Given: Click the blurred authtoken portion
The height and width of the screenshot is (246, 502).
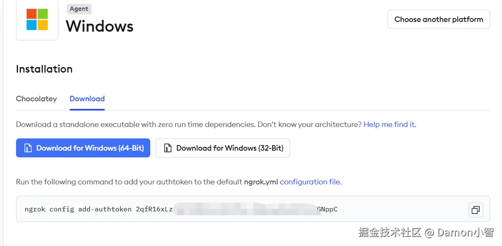Looking at the screenshot, I should point(245,209).
